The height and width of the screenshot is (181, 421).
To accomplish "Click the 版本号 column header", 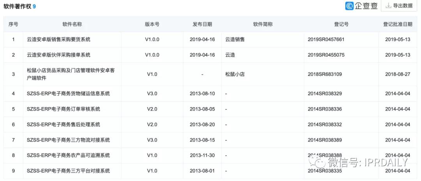I will coord(152,24).
